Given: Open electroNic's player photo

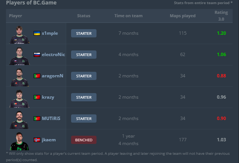Looking at the screenshot, I should [x=19, y=56].
